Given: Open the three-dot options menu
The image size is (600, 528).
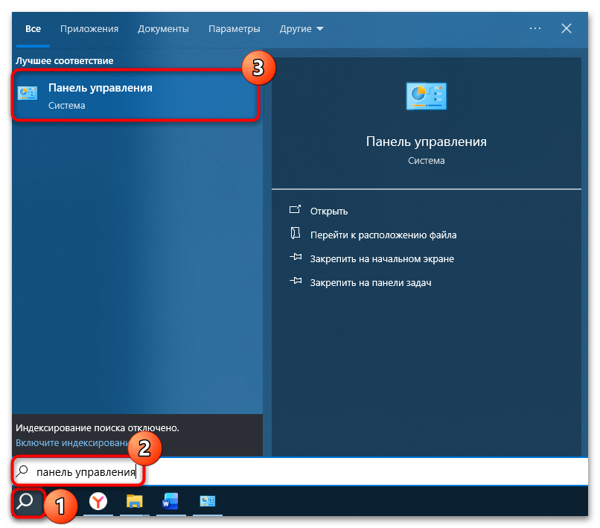Looking at the screenshot, I should [x=534, y=28].
